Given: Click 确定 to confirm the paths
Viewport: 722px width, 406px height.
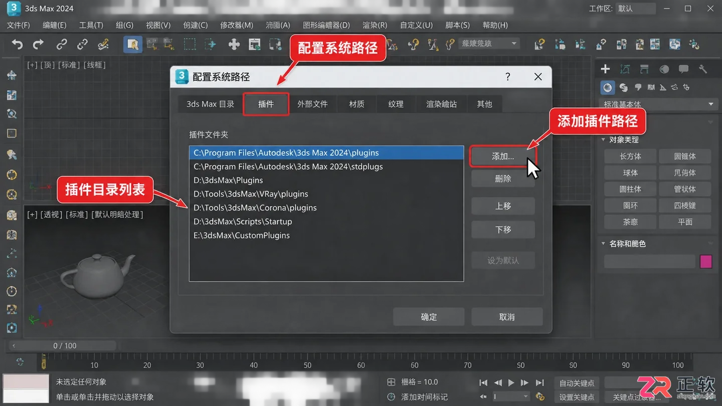Looking at the screenshot, I should click(429, 317).
